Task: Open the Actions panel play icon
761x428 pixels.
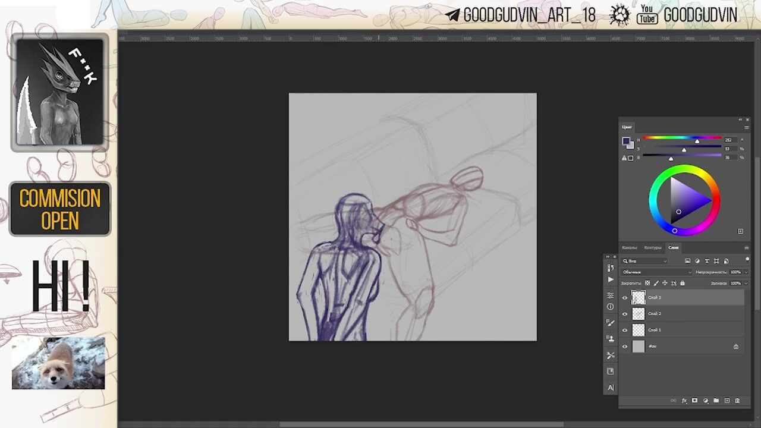Action: [x=611, y=279]
